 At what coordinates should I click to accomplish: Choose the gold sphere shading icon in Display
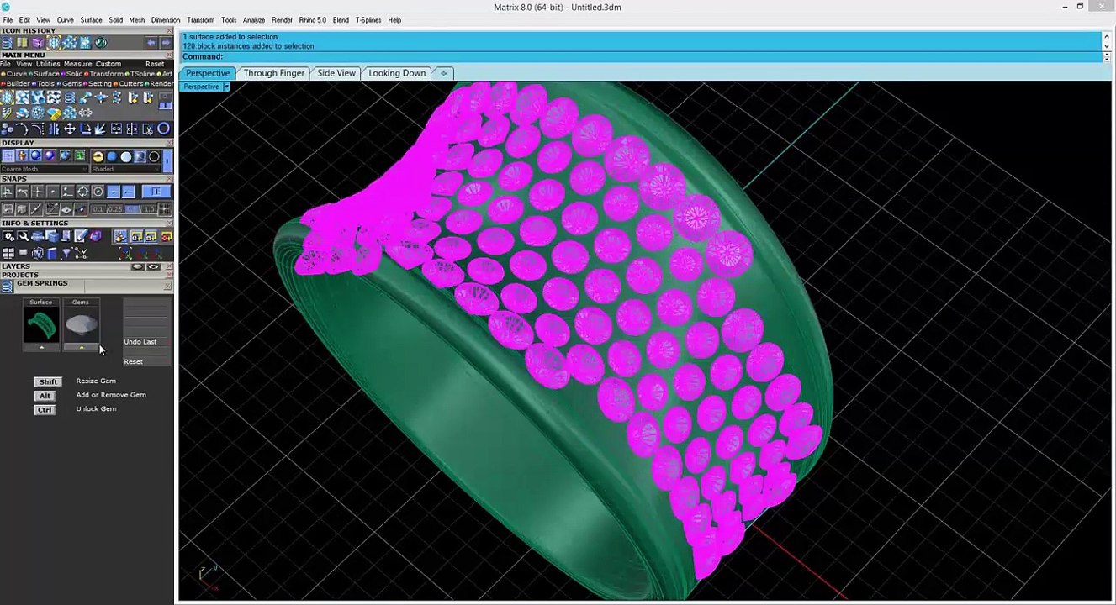pyautogui.click(x=98, y=156)
